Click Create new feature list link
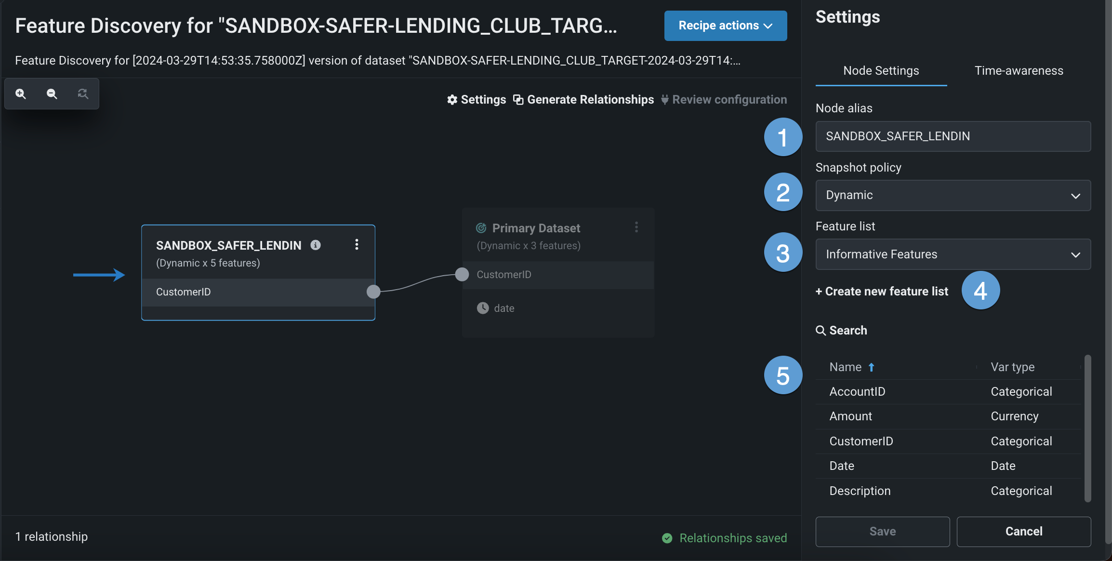 click(882, 292)
